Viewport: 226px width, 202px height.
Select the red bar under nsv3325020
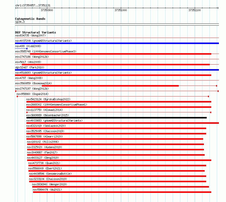[x=116, y=150]
